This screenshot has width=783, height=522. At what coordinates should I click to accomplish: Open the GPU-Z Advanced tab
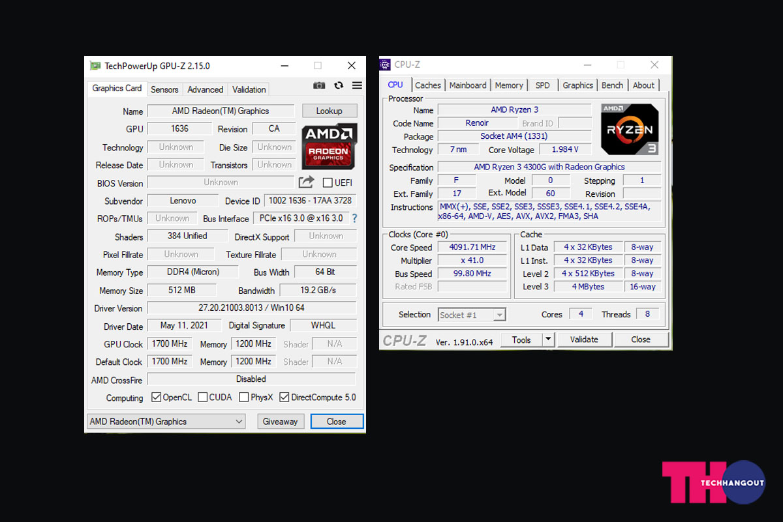[x=206, y=90]
